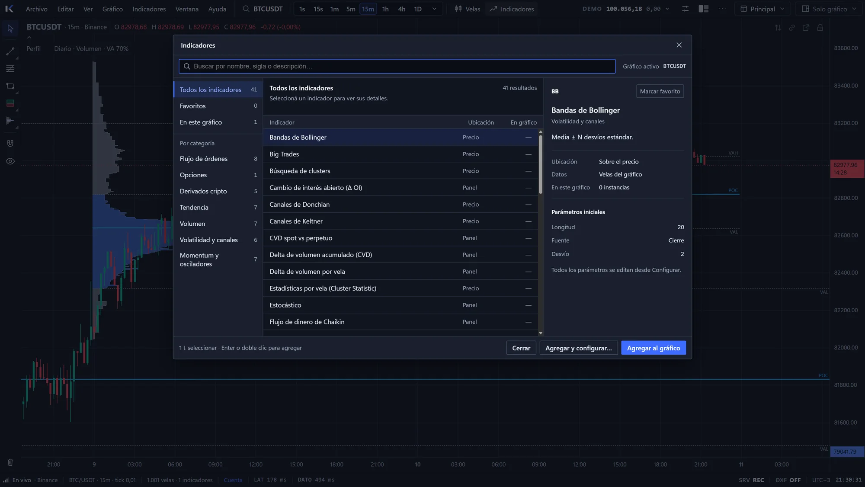Select Volatilidad y canales category

click(218, 240)
